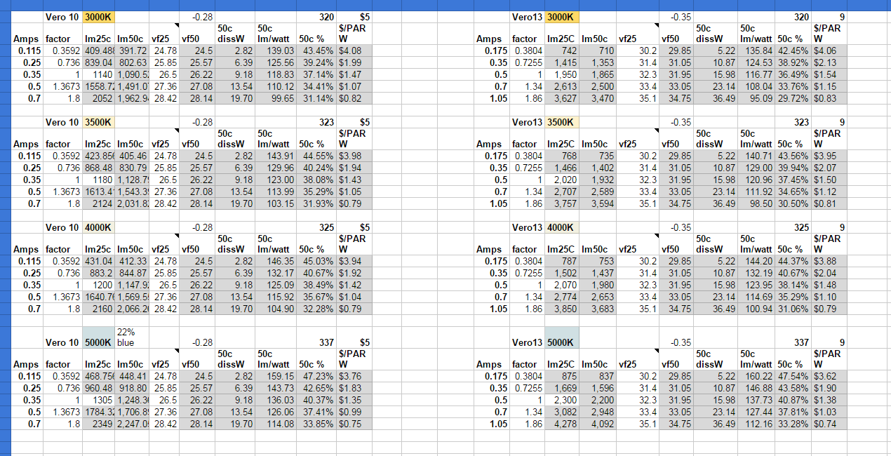Select the cell with 110.12
The image size is (891, 456).
[x=276, y=86]
